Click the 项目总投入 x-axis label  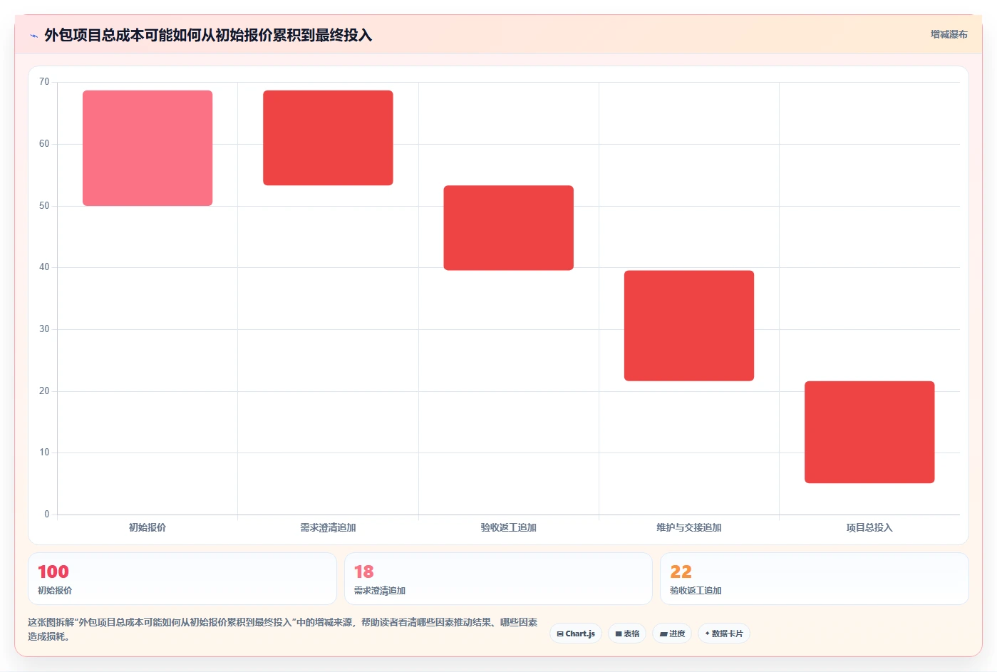click(x=869, y=527)
